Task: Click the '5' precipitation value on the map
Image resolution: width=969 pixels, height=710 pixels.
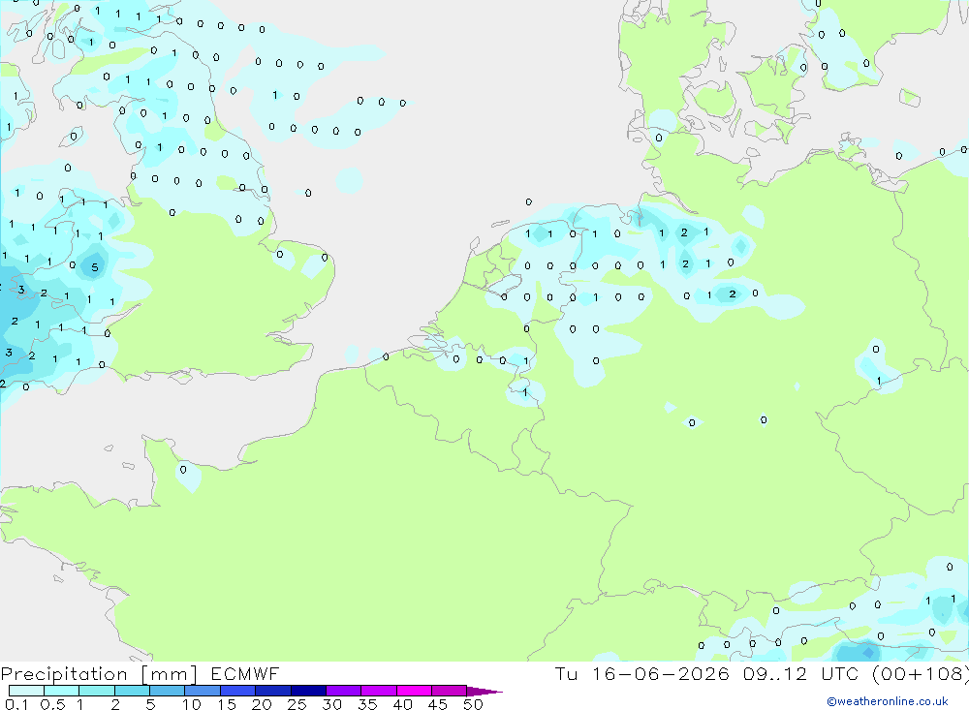Action: 95,267
